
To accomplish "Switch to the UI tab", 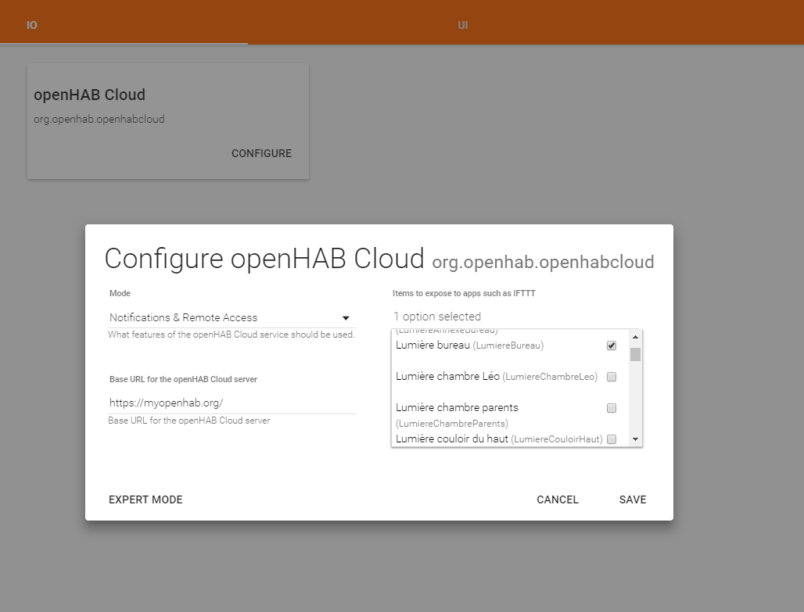I will [x=462, y=25].
